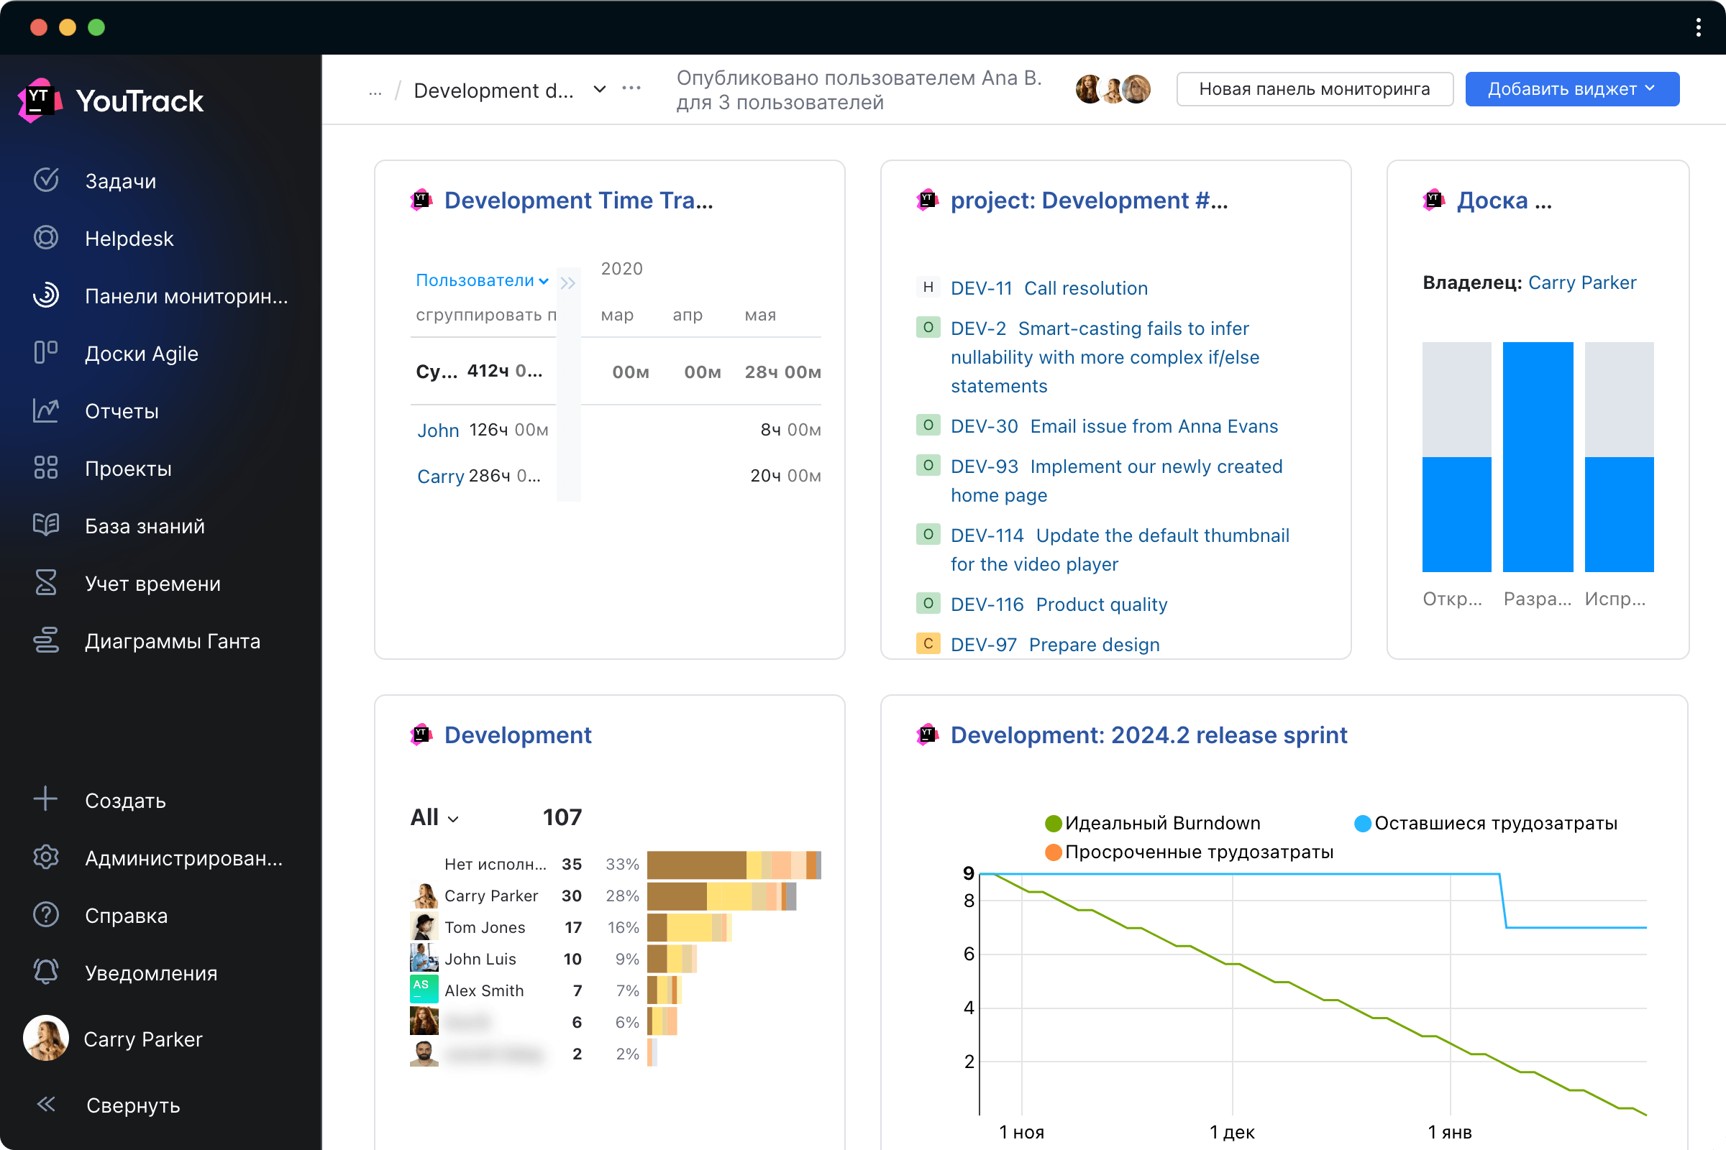Open Задачи section in sidebar

pyautogui.click(x=121, y=181)
